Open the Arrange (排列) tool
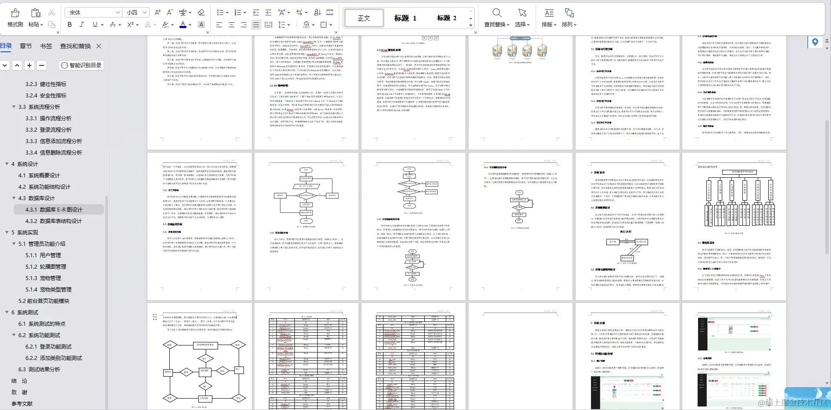 [x=569, y=18]
